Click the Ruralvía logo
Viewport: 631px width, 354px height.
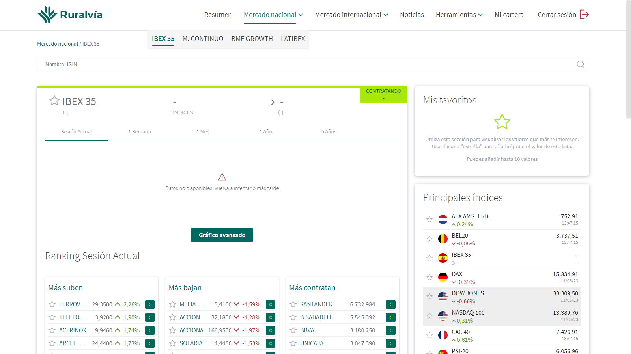point(70,15)
